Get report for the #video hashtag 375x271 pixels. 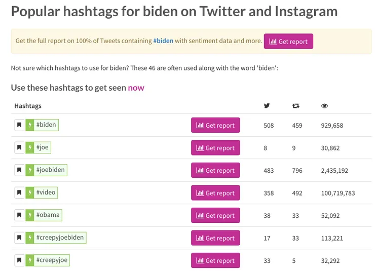(215, 193)
